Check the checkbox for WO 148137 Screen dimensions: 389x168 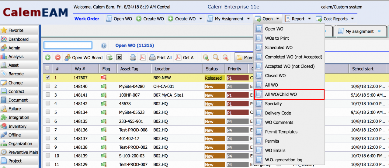point(47,138)
